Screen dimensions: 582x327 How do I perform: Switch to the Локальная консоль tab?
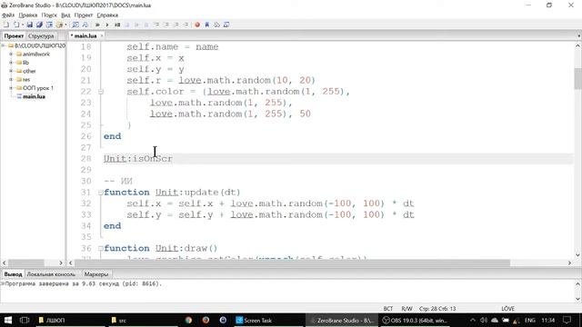[x=51, y=274]
